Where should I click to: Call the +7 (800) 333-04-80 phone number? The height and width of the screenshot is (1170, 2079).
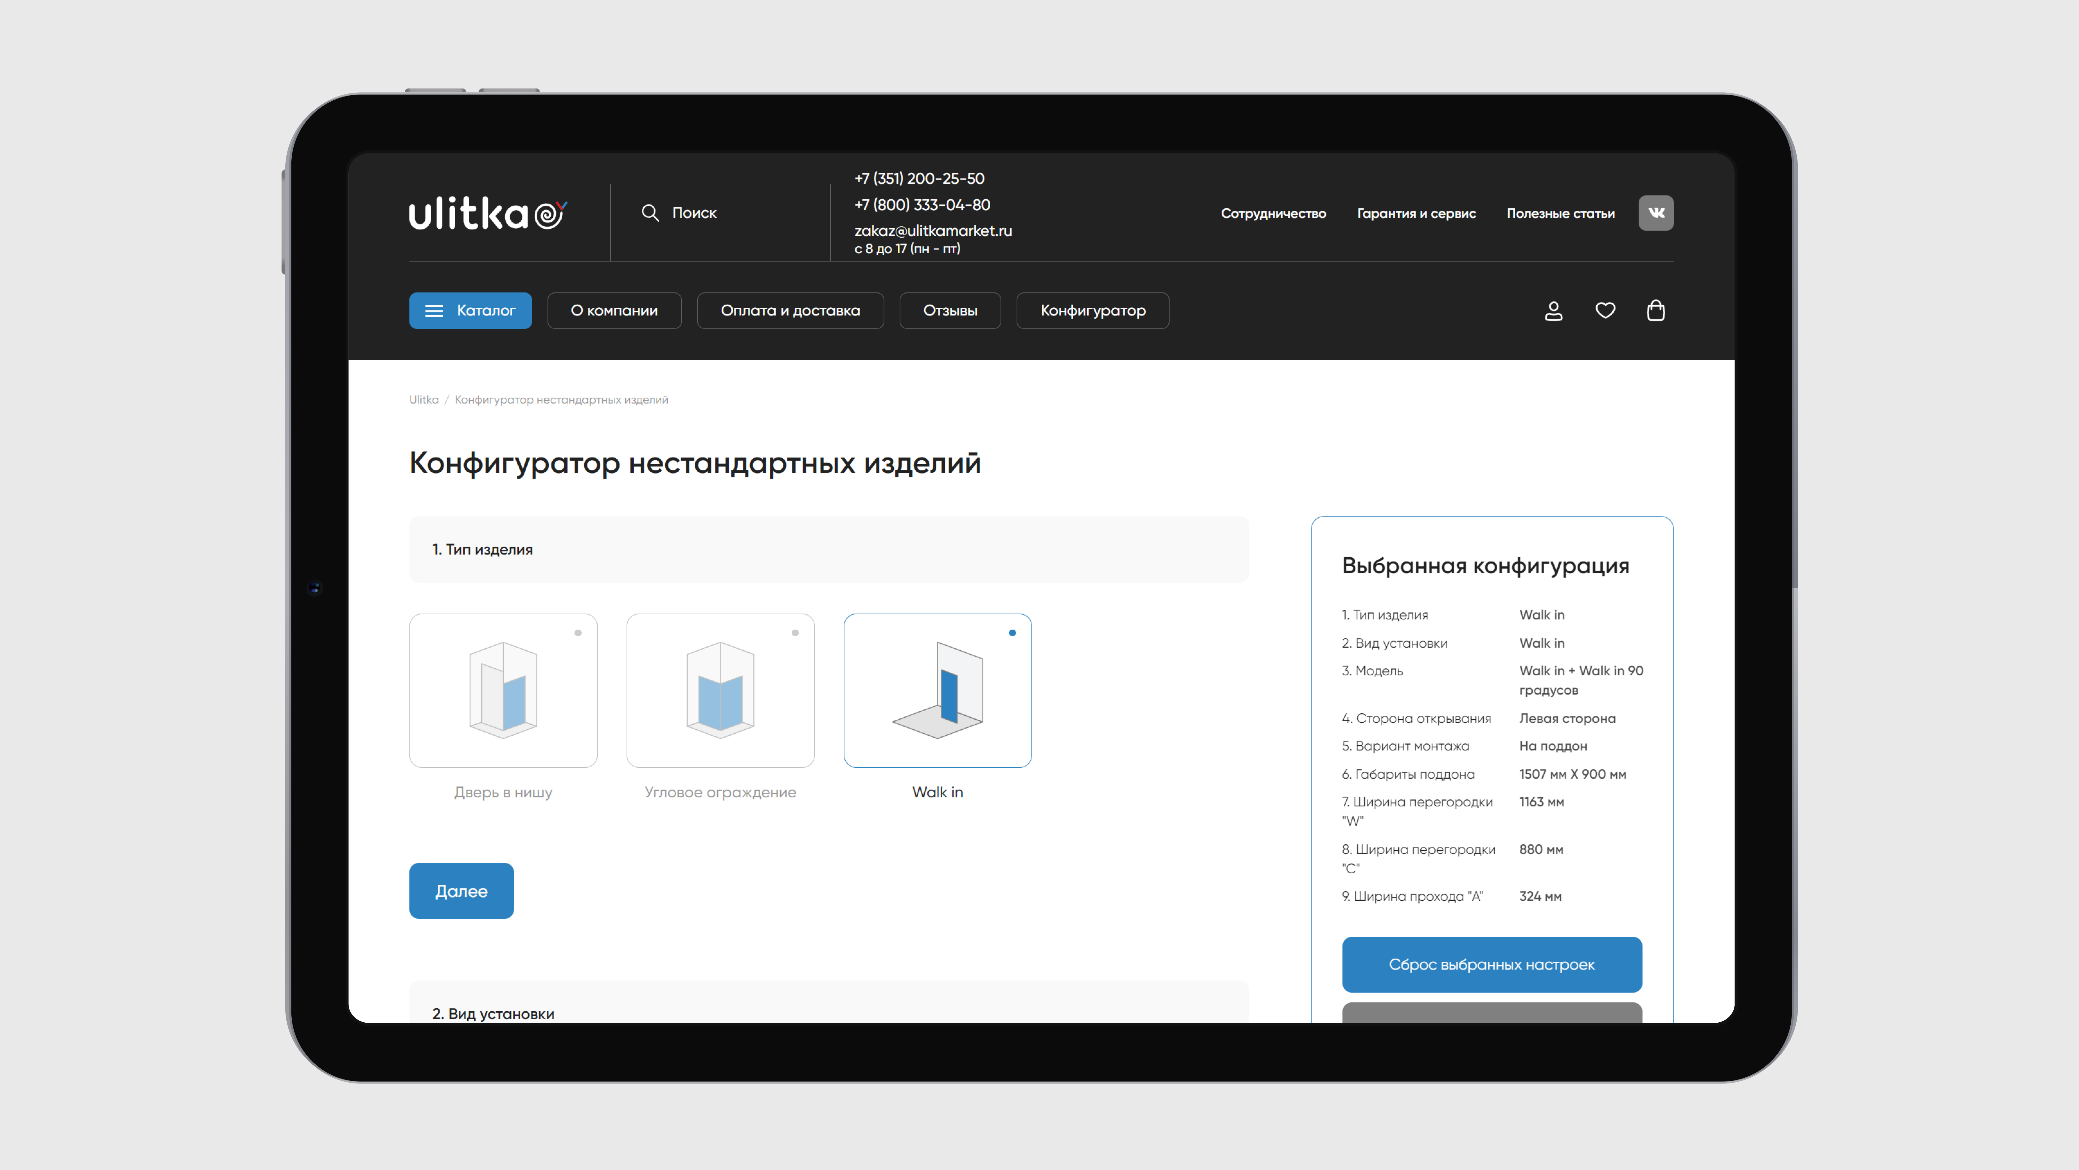point(923,205)
